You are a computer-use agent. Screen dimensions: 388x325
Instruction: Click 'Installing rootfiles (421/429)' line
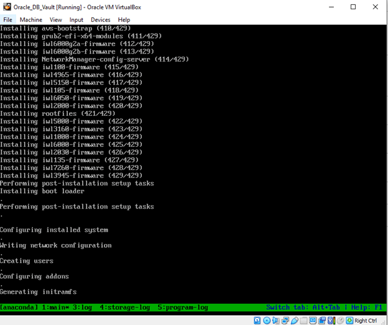58,113
